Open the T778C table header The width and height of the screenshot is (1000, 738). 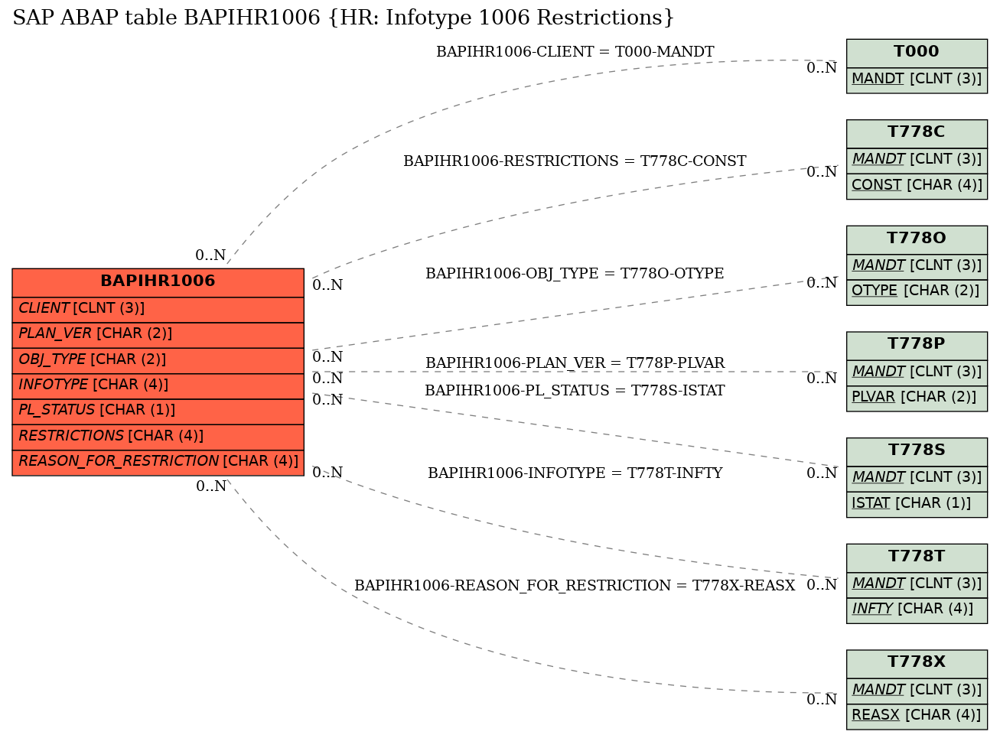click(x=917, y=132)
